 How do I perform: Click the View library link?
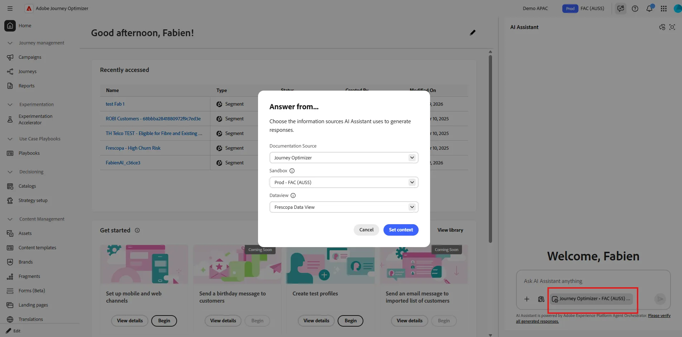[x=450, y=230]
